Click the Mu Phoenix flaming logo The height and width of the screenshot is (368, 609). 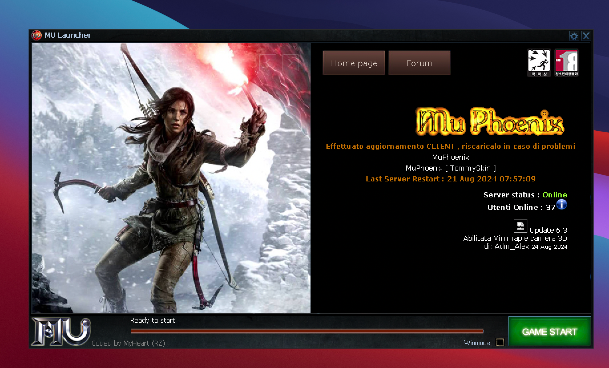(x=490, y=121)
